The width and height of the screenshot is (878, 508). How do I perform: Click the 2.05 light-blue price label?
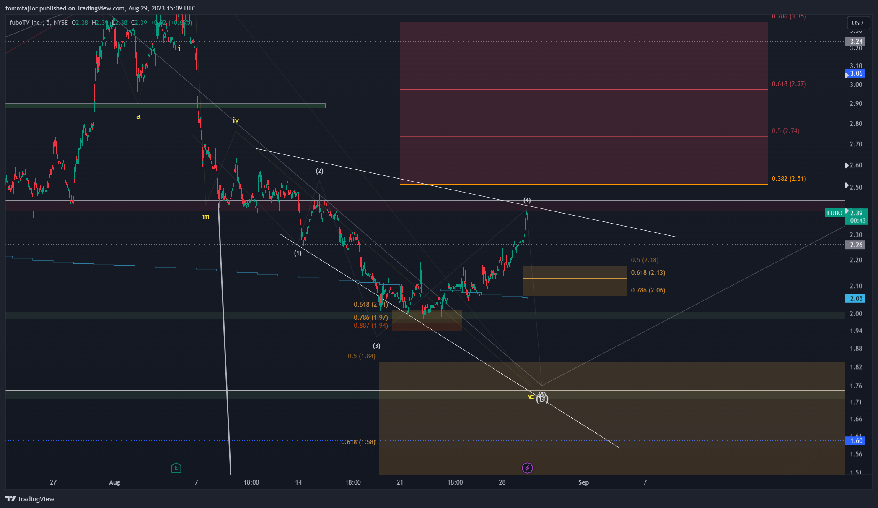click(855, 299)
